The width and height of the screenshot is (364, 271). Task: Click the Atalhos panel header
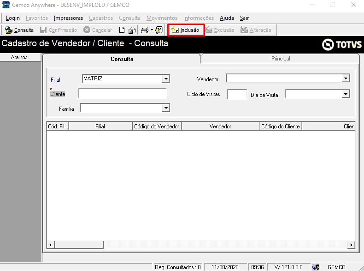coord(20,57)
